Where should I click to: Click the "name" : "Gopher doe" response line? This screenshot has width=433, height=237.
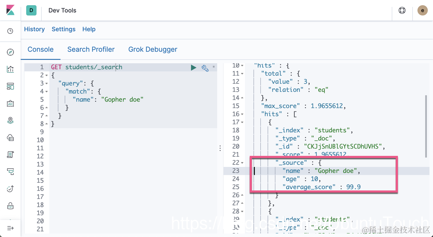321,171
